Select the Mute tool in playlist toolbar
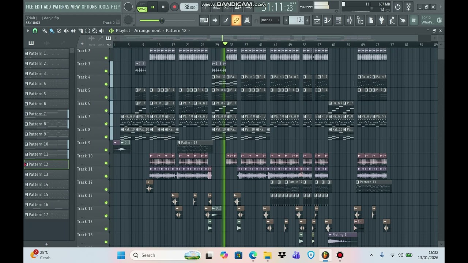 click(x=66, y=31)
